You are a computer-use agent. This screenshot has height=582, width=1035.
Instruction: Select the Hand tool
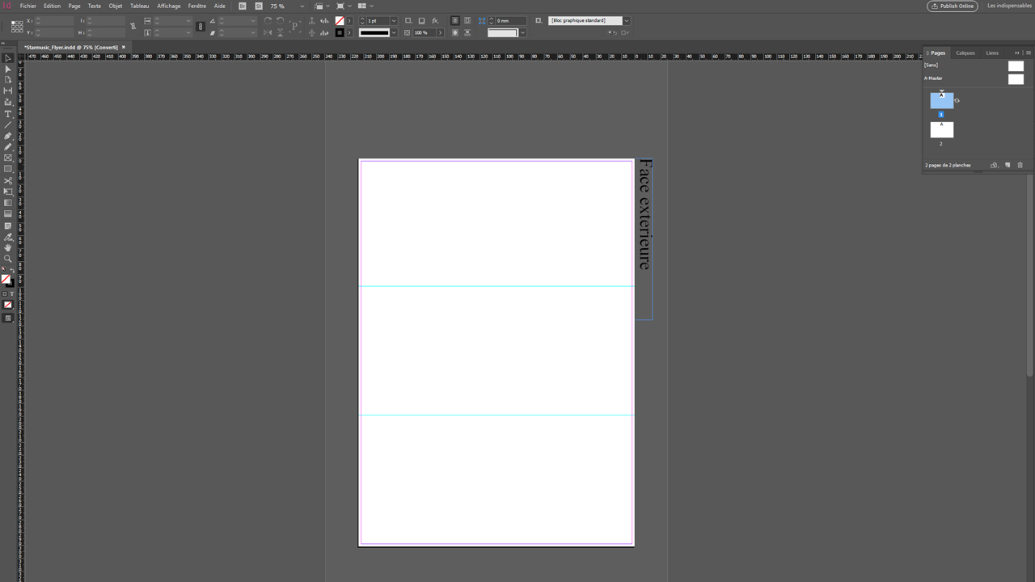coord(8,248)
